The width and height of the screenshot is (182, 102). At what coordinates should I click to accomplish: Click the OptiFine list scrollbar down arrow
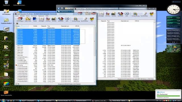point(95,82)
